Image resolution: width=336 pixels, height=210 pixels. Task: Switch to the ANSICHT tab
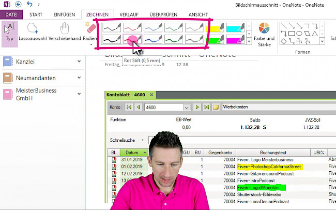pos(198,14)
